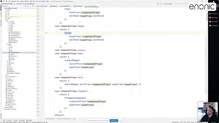
Task: Open the run configuration dropdown in toolbar
Action: [x=168, y=4]
